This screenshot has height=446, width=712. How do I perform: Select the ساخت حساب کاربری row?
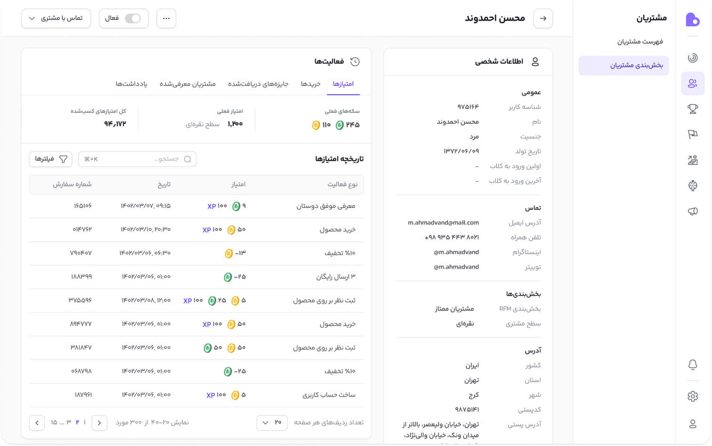[x=196, y=395]
